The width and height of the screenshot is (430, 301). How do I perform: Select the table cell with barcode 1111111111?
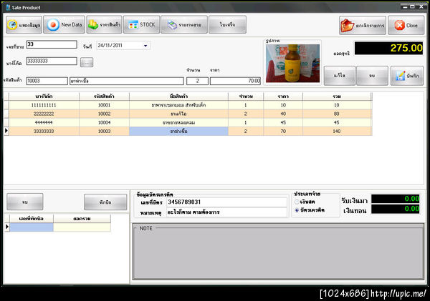(44, 105)
